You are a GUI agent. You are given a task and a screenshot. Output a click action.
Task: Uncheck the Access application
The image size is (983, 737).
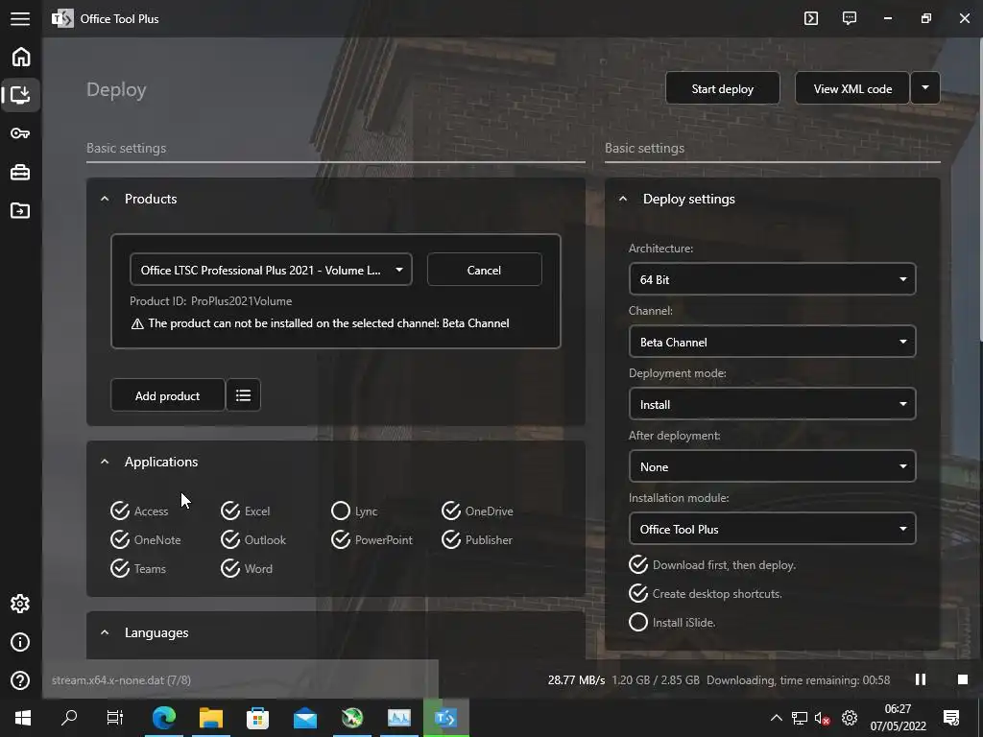[139, 511]
